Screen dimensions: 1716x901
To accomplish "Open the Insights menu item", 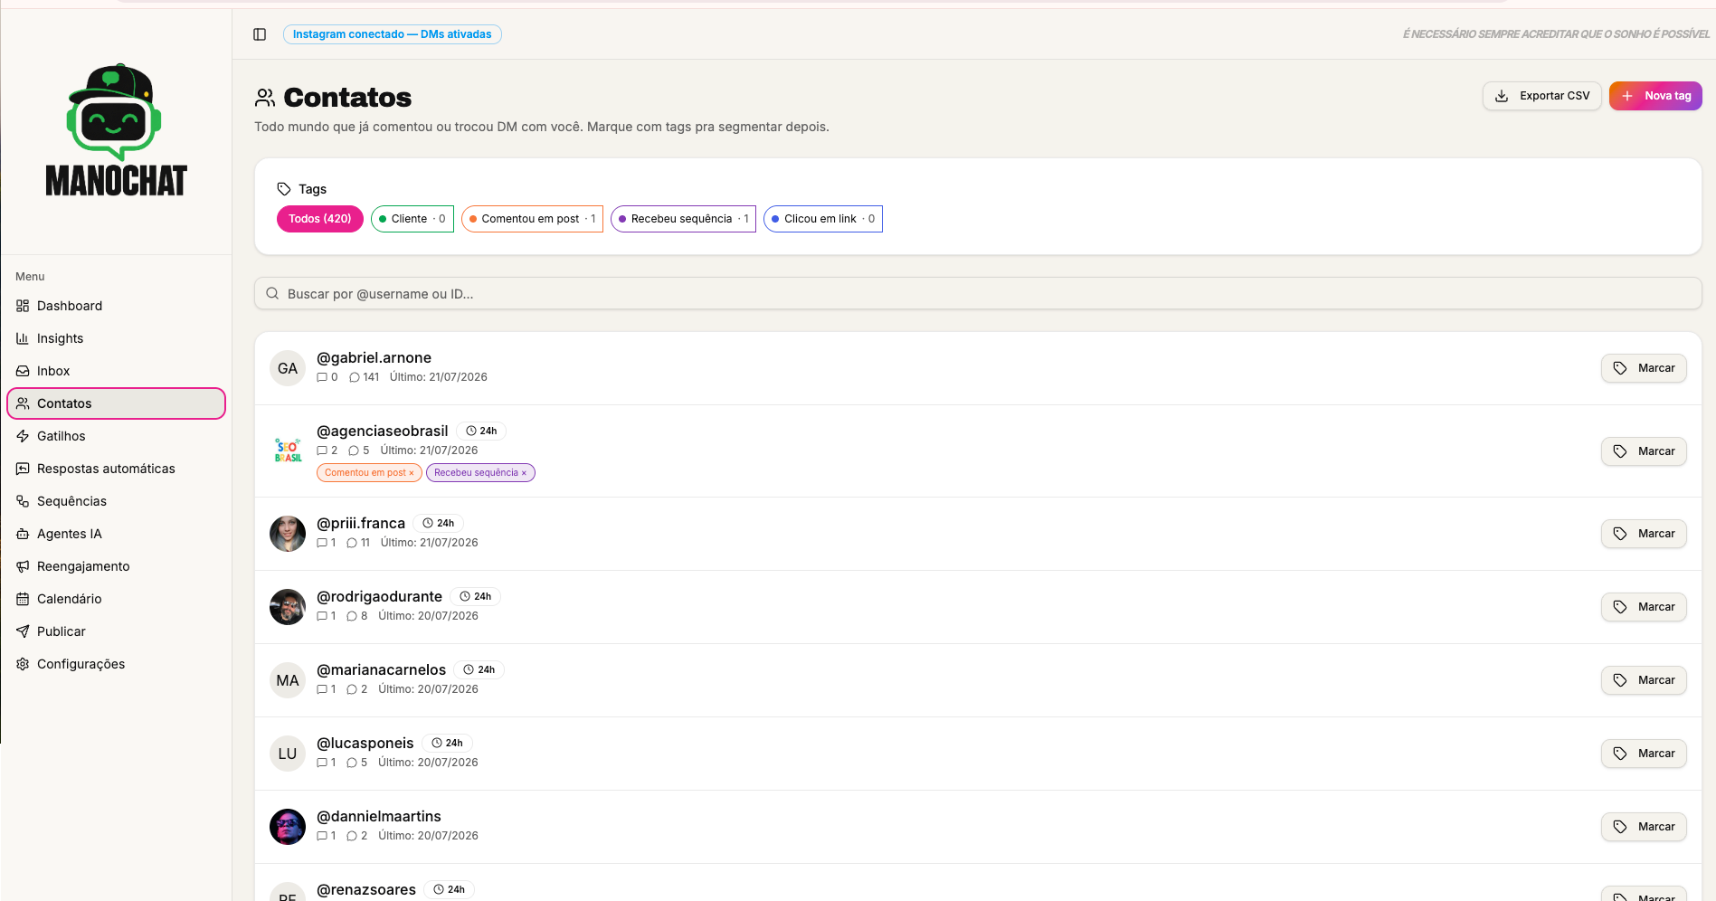I will pos(116,338).
